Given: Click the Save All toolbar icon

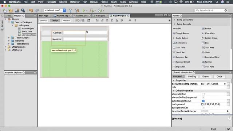Looking at the screenshot, I should point(23,11).
